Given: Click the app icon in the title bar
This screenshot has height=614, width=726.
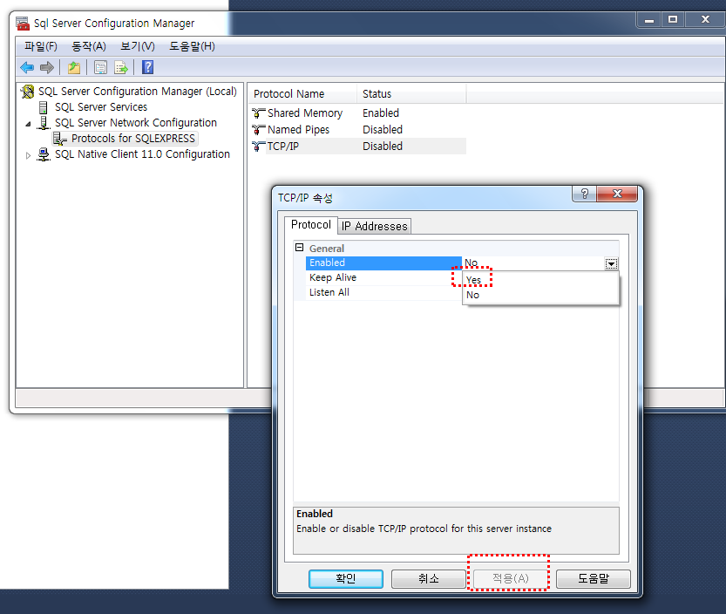Looking at the screenshot, I should [x=23, y=24].
